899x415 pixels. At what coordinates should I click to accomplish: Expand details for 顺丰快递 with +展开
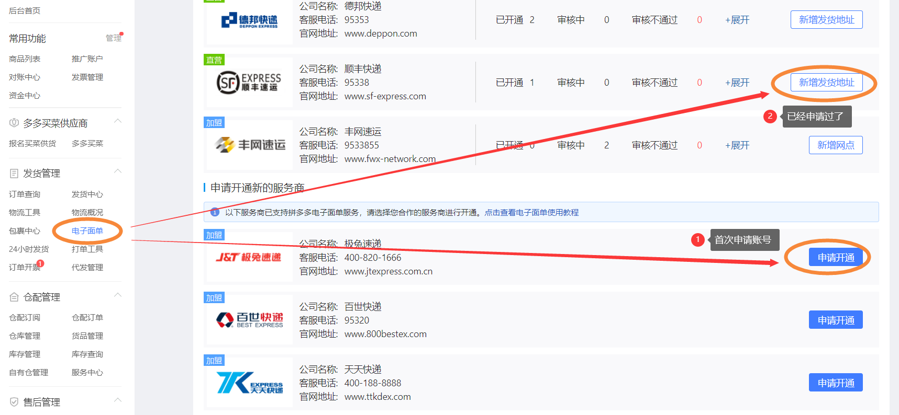point(737,83)
